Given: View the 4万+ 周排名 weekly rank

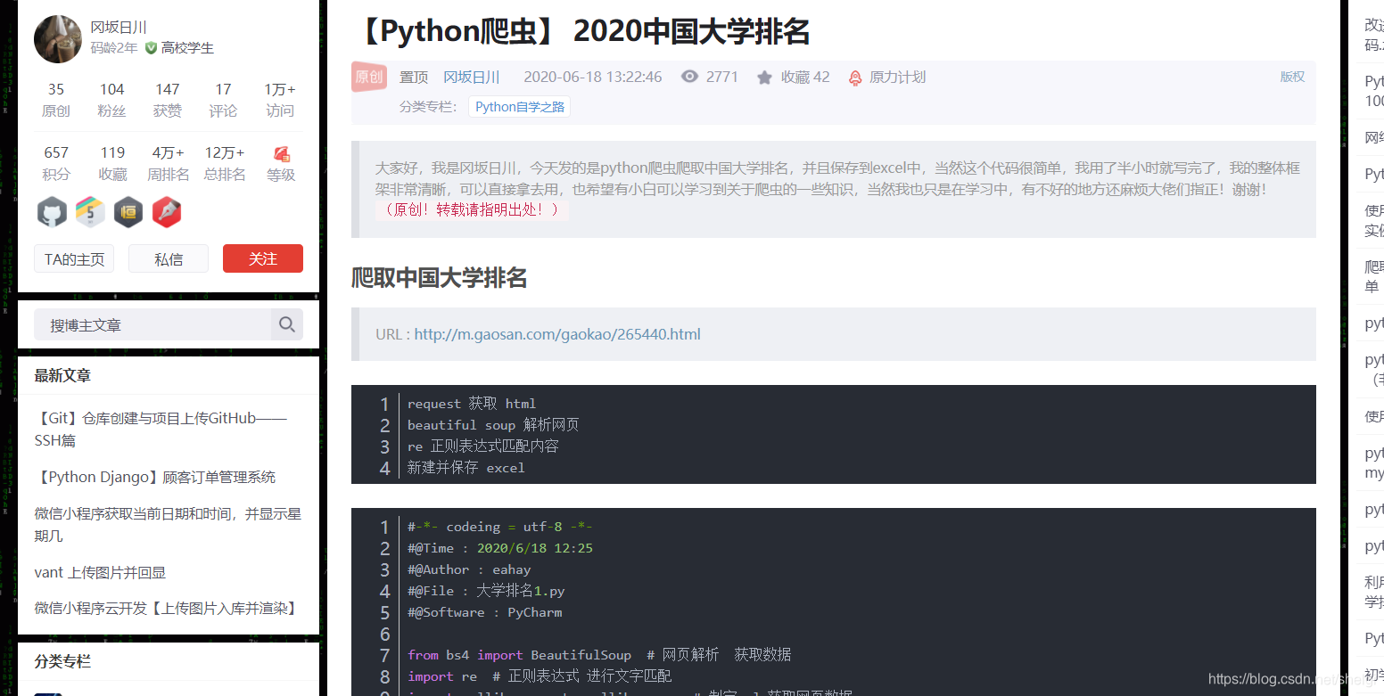Looking at the screenshot, I should coord(168,163).
